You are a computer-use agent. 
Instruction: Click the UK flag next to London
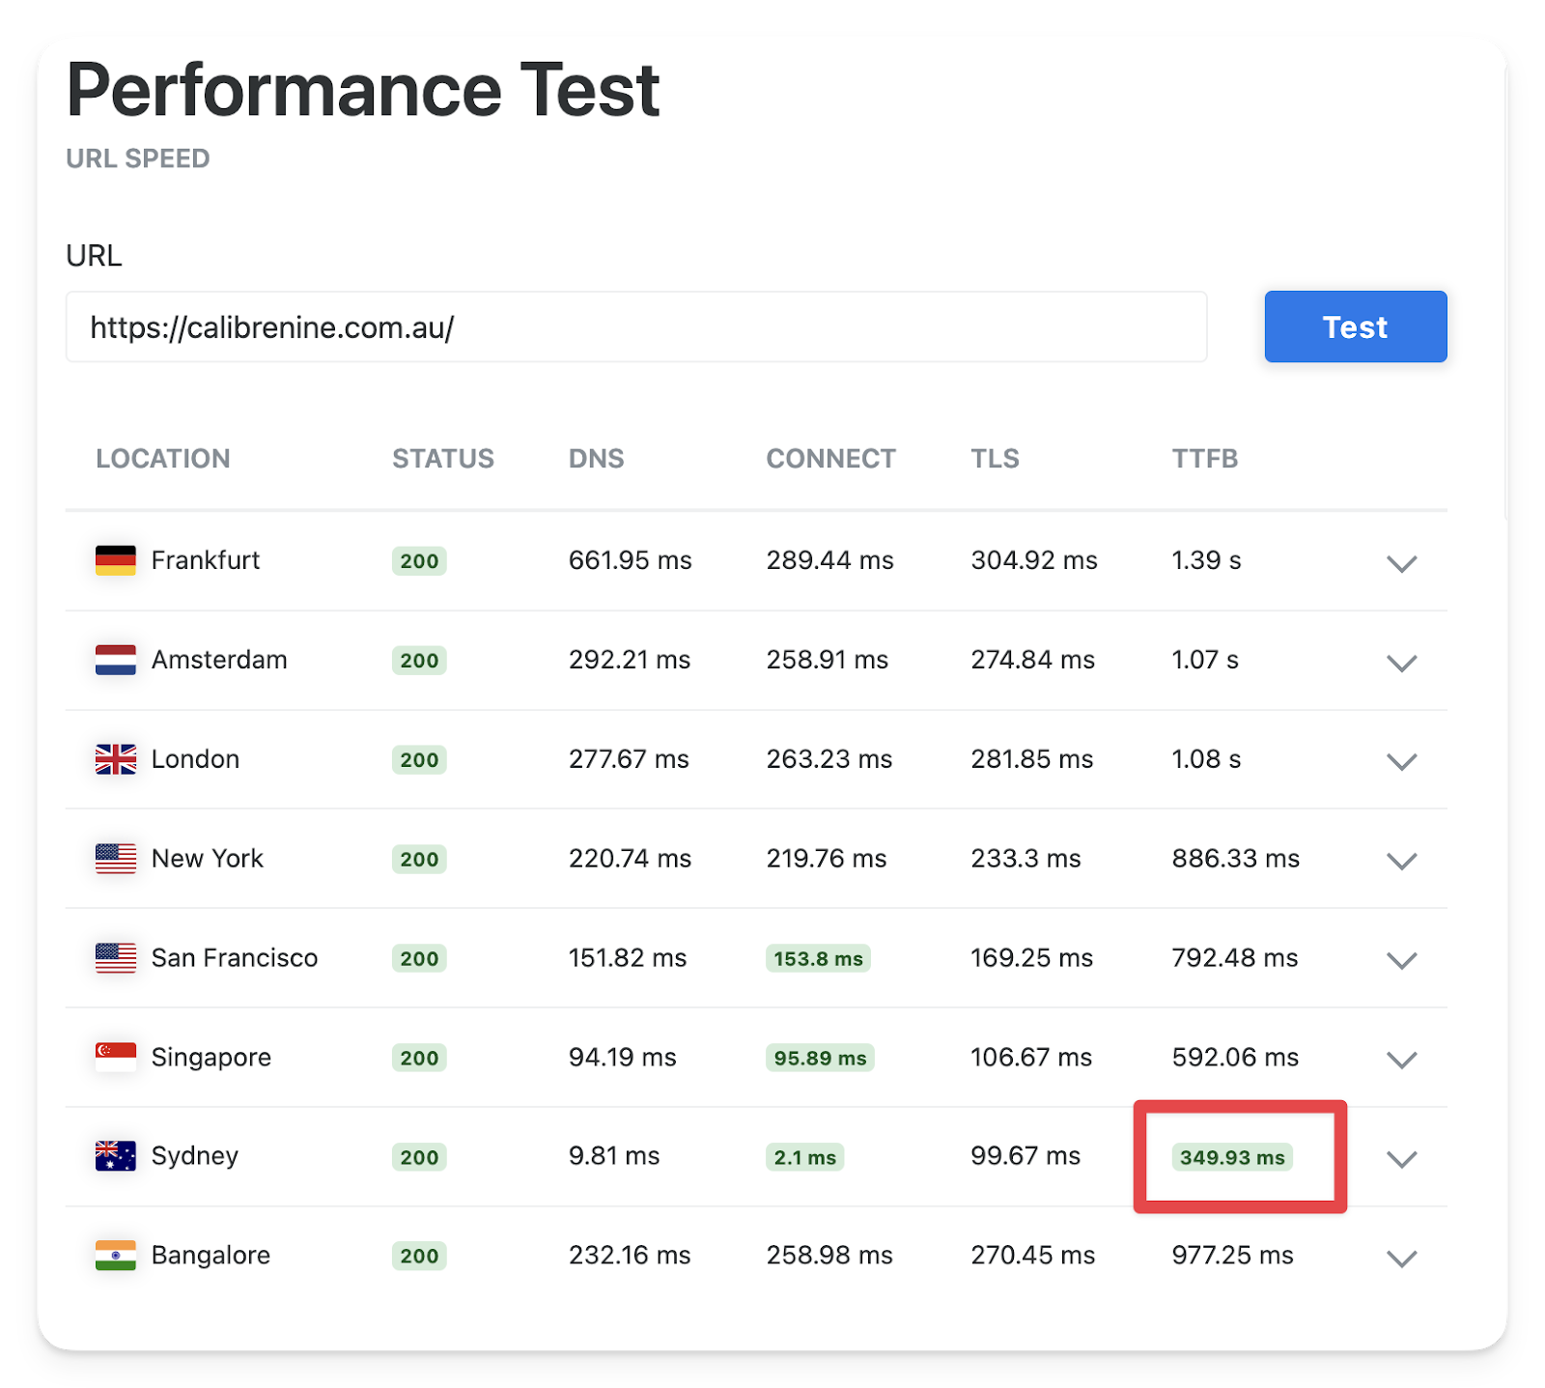(x=116, y=759)
